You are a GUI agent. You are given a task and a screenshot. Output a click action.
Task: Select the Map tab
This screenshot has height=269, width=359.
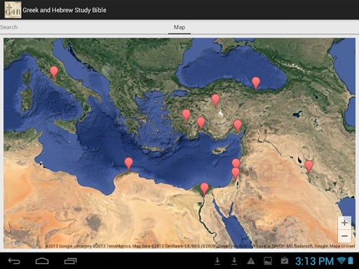pyautogui.click(x=179, y=27)
